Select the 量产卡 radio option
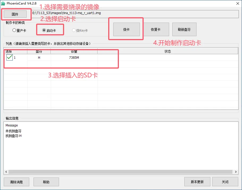The height and width of the screenshot is (190, 242). pyautogui.click(x=14, y=30)
